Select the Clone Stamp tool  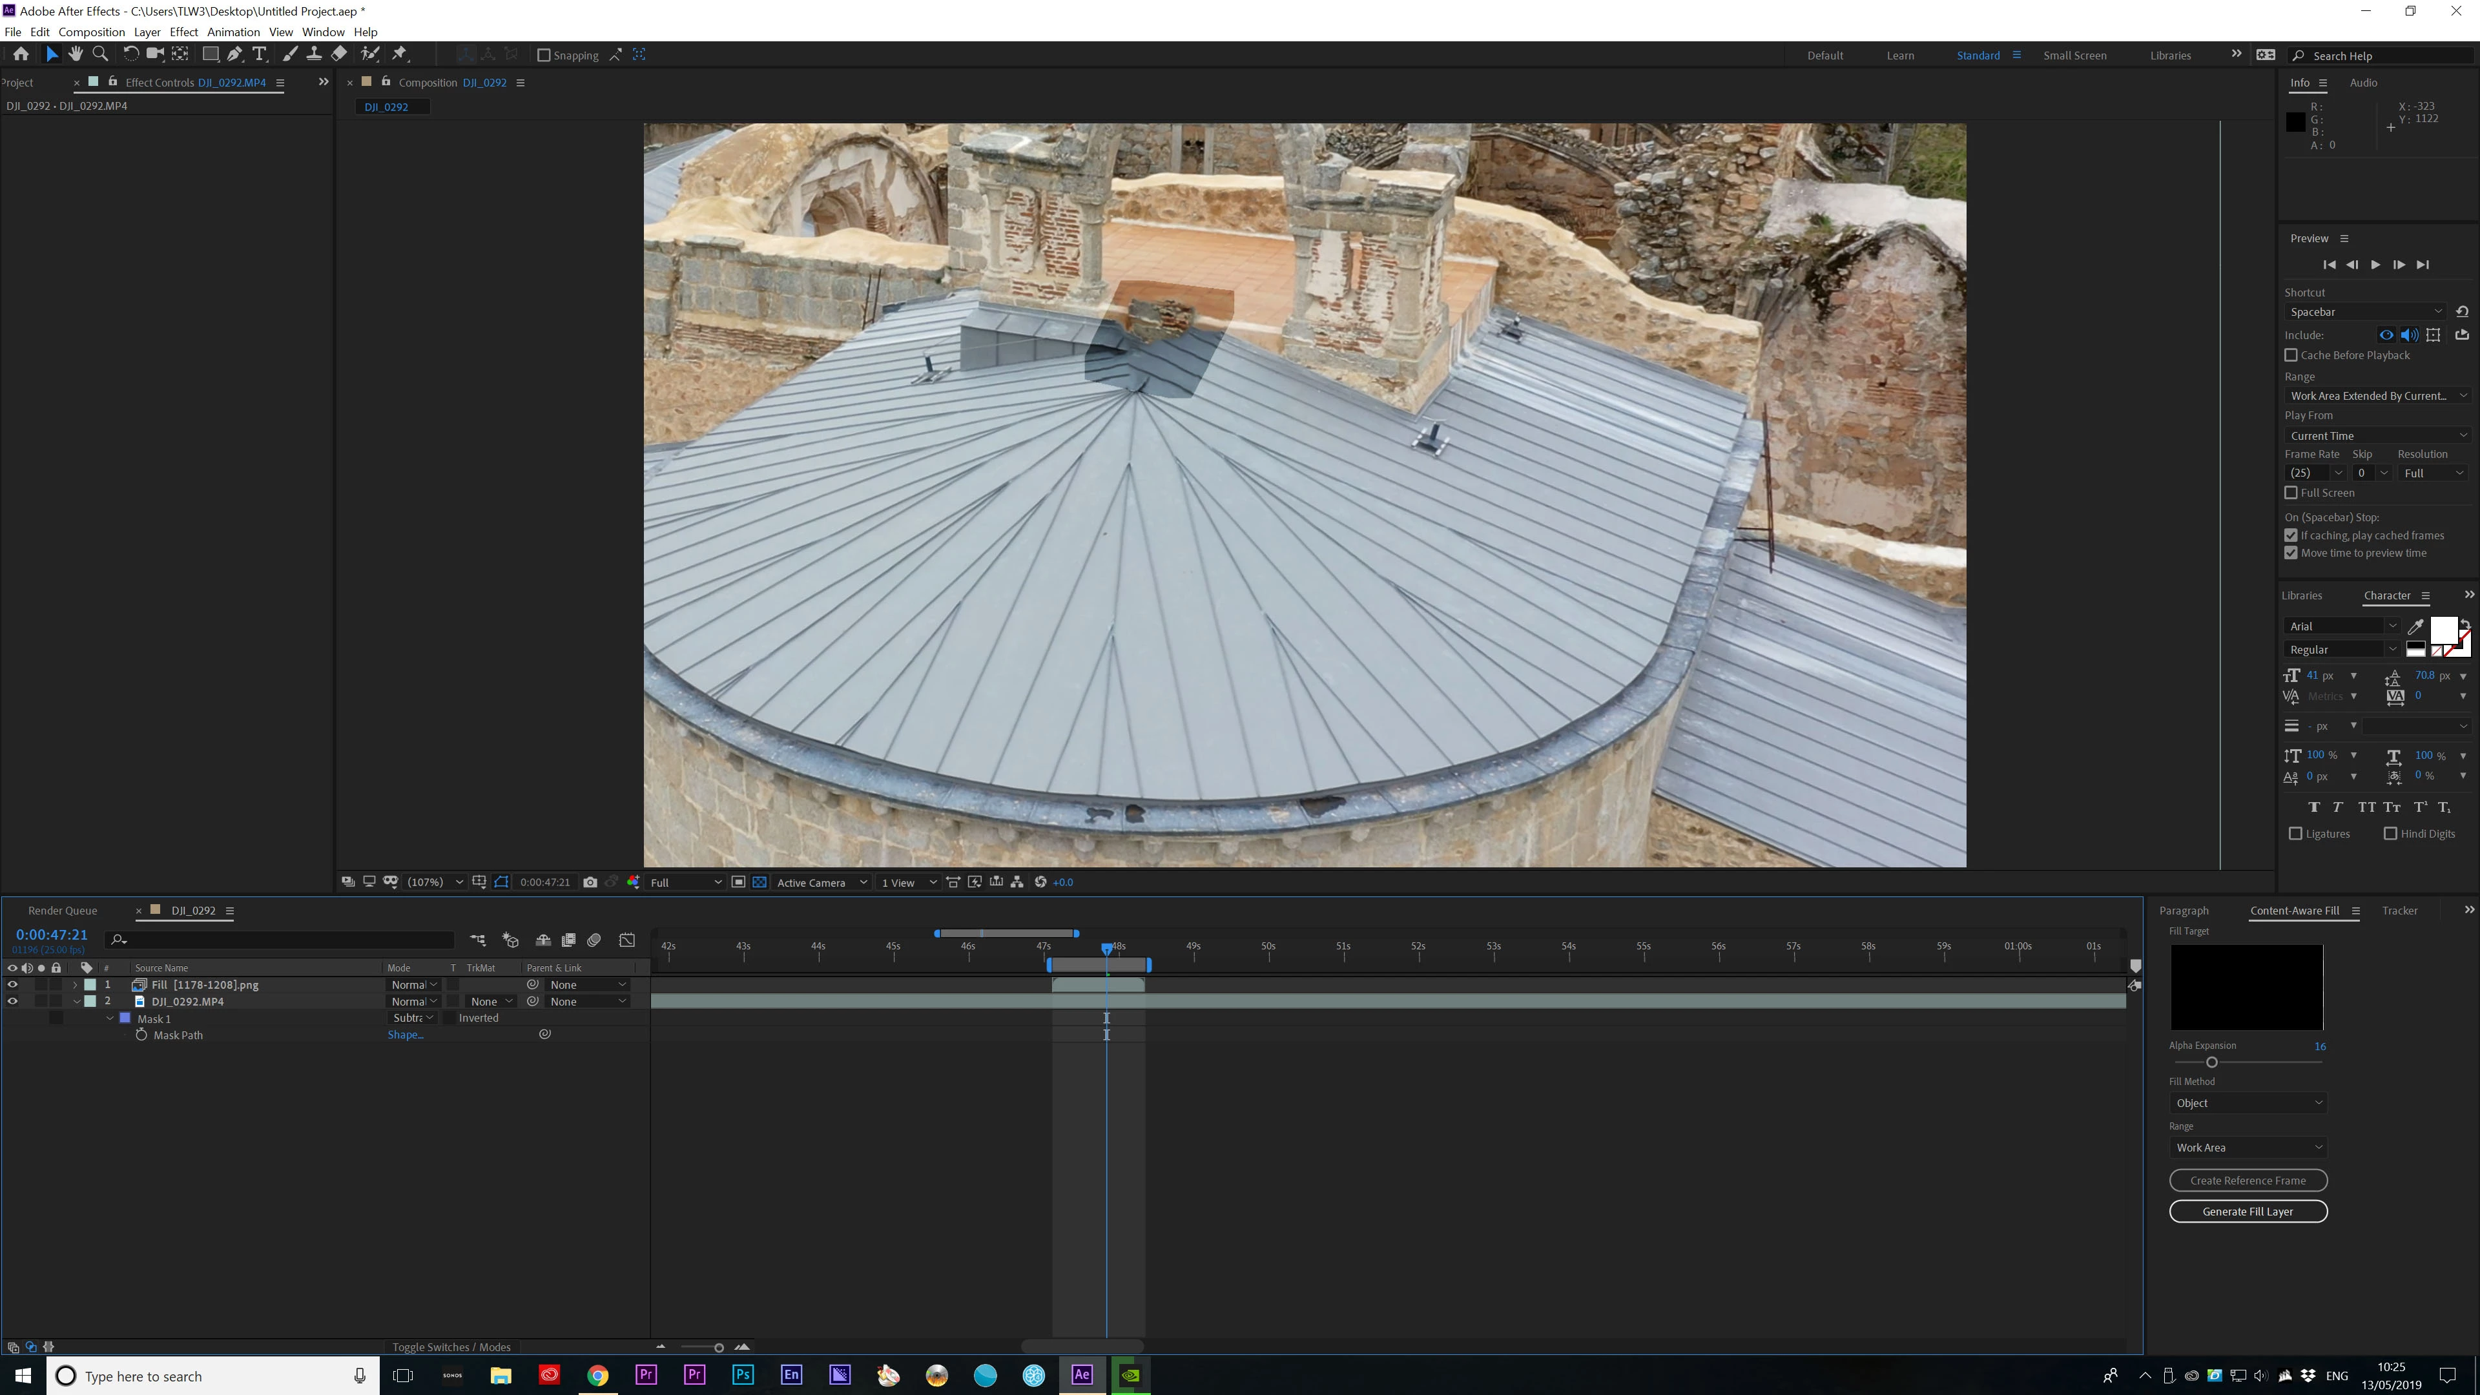314,55
